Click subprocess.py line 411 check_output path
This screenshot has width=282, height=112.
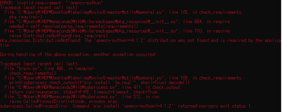tap(93, 87)
